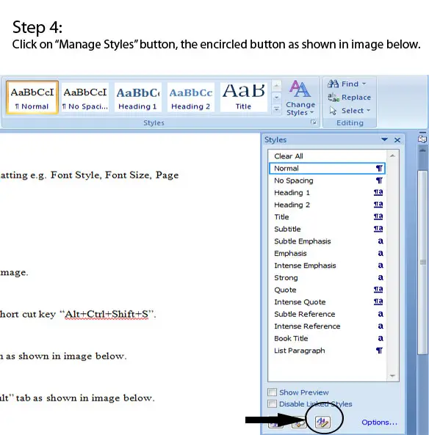Apply the Normal quick style thumbnail
The image size is (429, 435).
click(32, 98)
